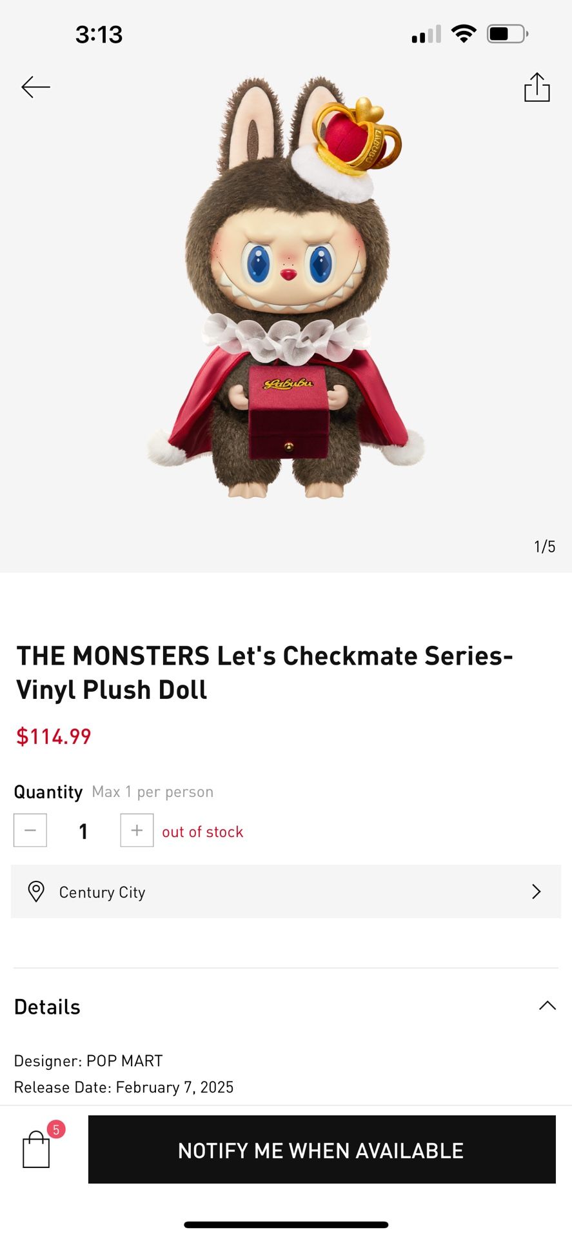Tap the out of stock label

pos(202,832)
